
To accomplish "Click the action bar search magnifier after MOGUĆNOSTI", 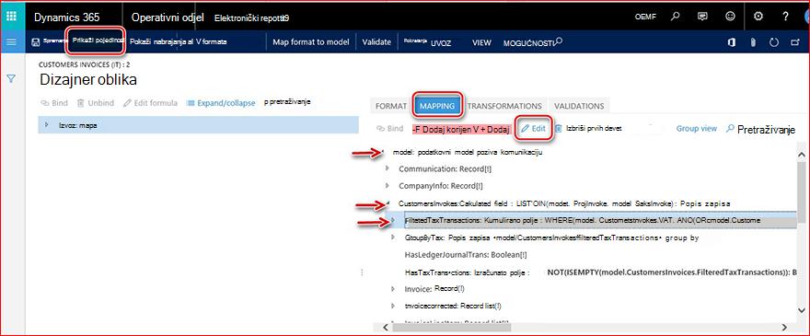I will click(559, 41).
